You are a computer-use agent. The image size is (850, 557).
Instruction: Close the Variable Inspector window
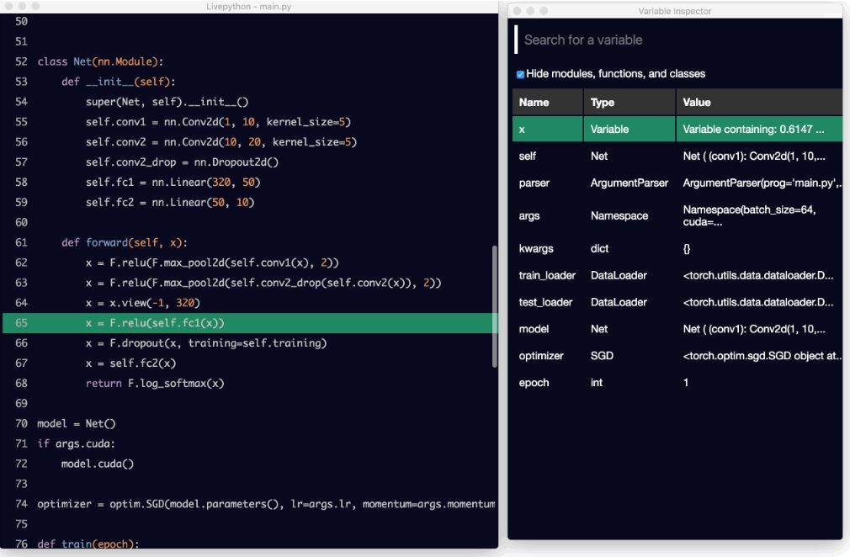click(518, 11)
